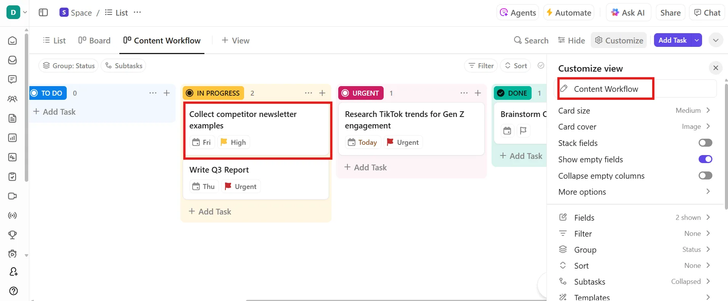Open the help question mark icon
Image resolution: width=728 pixels, height=301 pixels.
13,291
